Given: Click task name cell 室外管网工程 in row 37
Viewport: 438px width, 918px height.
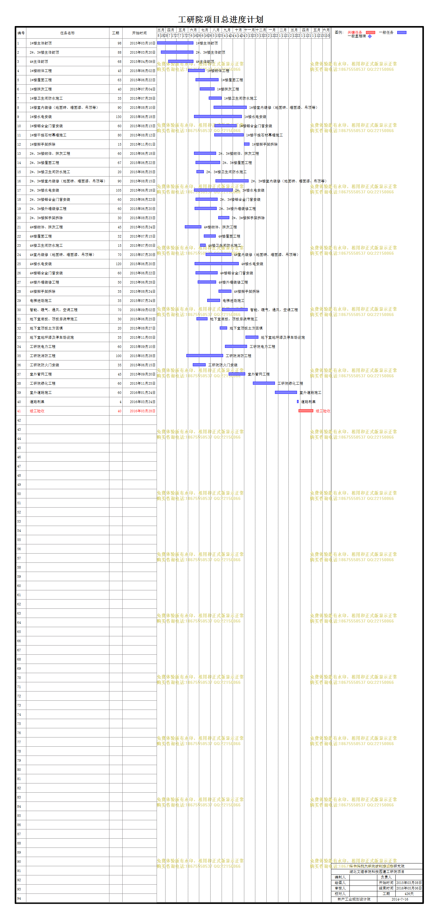Looking at the screenshot, I should pos(67,374).
